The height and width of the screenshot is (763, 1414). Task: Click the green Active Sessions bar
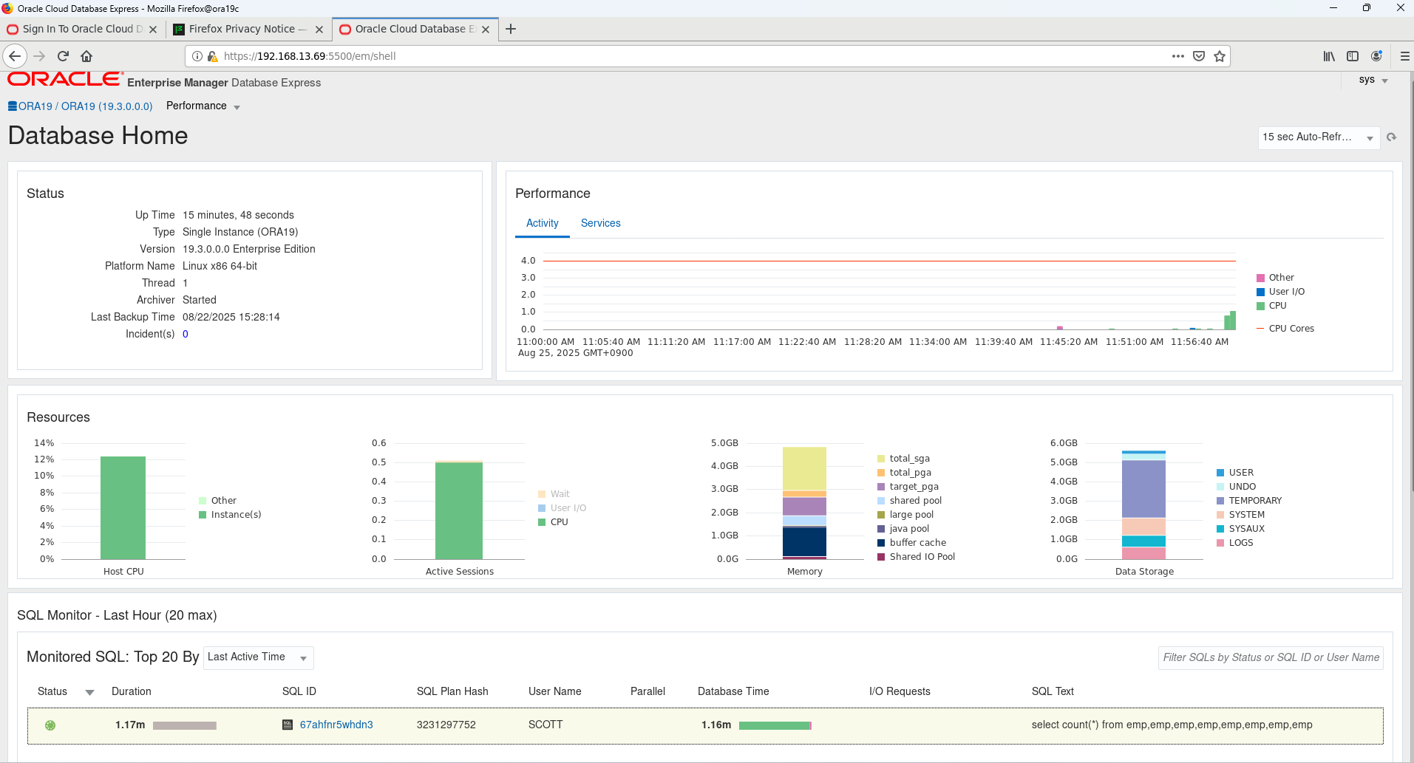click(459, 511)
